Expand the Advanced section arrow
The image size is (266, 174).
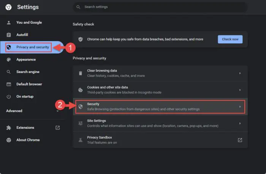click(x=58, y=111)
